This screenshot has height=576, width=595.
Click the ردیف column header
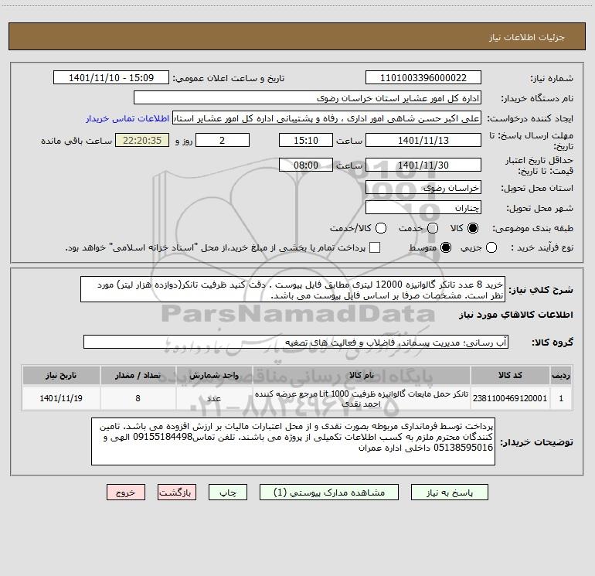pyautogui.click(x=561, y=375)
